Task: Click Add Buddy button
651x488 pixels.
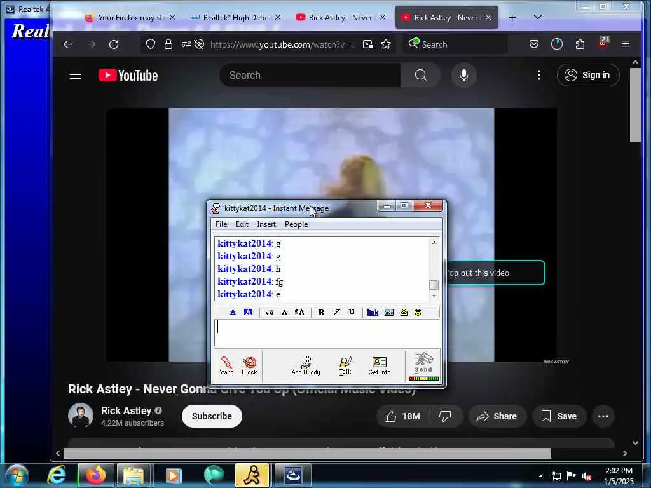Action: coord(306,365)
